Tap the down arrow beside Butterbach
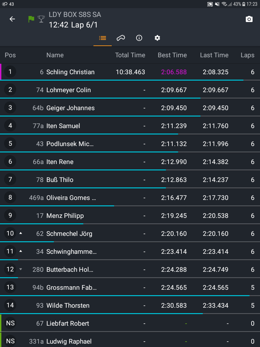Viewport: 260px width, 347px height. pos(21,269)
